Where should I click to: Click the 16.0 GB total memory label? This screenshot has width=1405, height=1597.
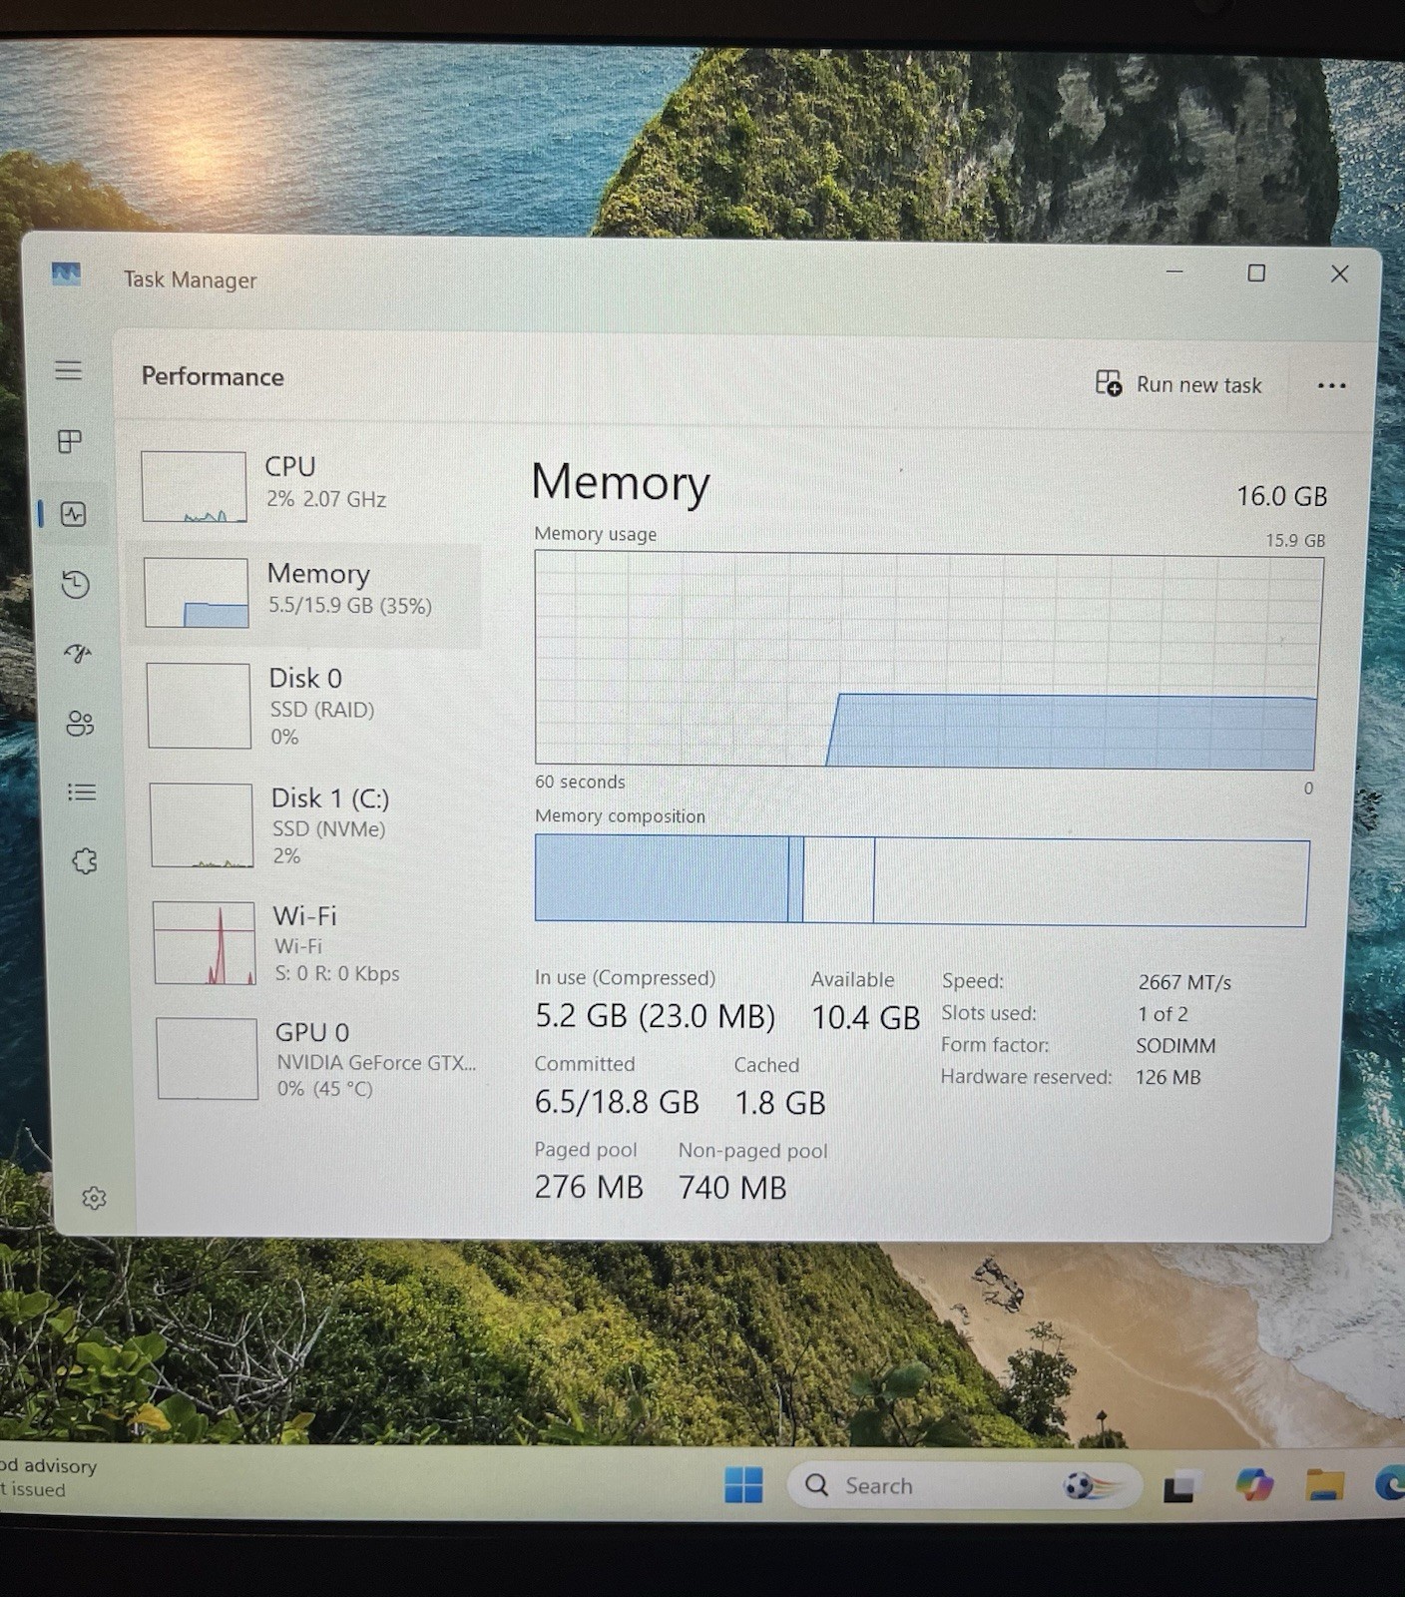point(1281,496)
